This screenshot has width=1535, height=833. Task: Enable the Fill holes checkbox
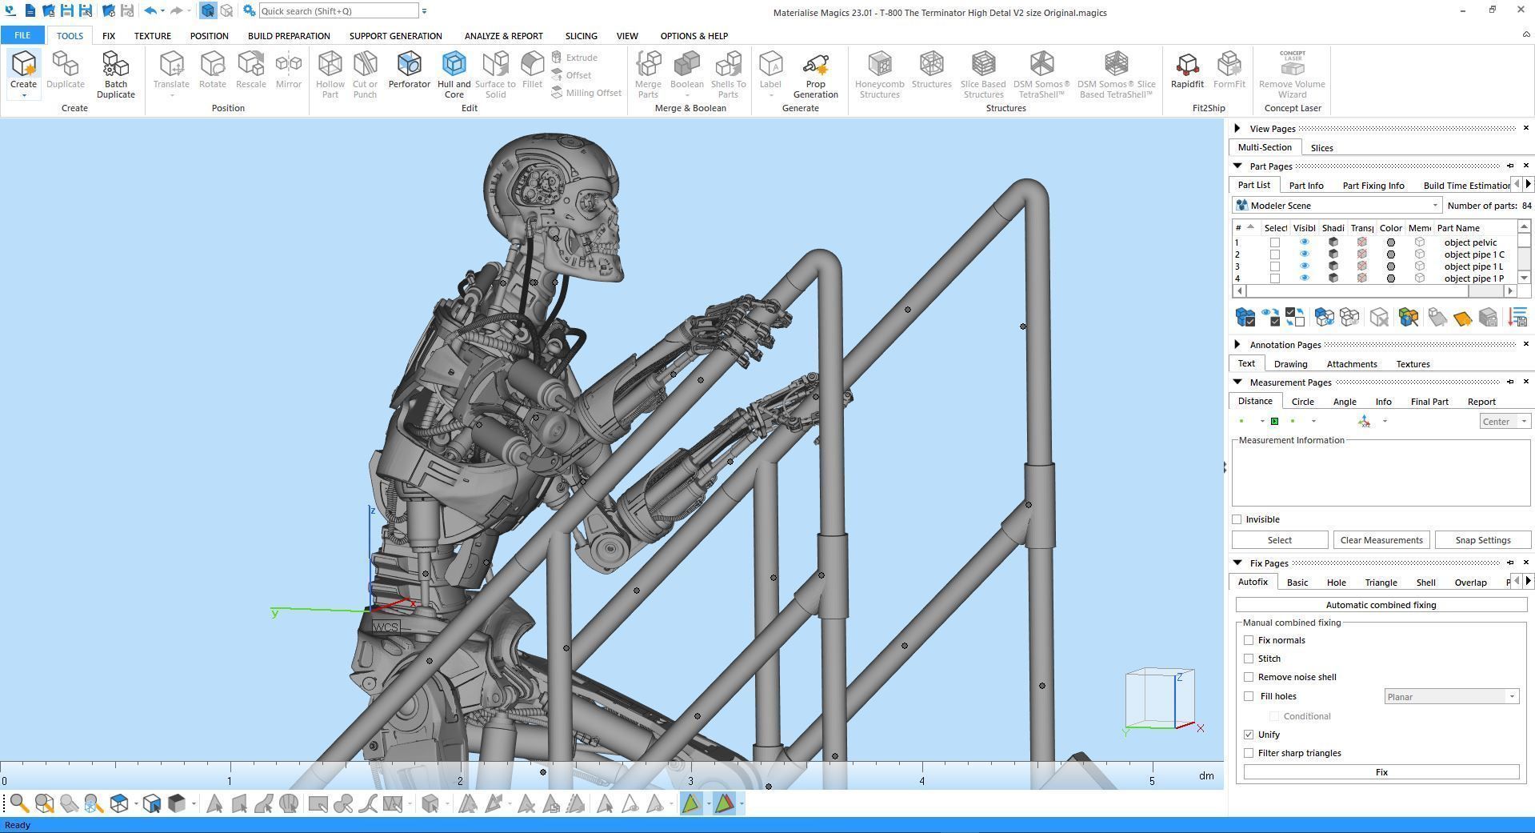(1249, 696)
